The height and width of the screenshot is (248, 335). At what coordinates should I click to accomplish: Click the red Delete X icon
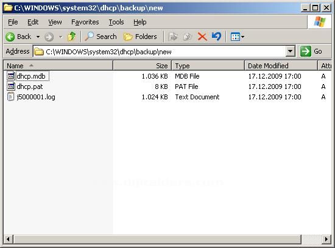click(x=202, y=37)
